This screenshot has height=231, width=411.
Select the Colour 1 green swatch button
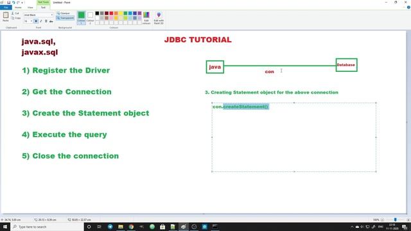click(x=82, y=17)
